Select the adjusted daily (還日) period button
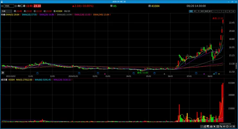 point(203,11)
